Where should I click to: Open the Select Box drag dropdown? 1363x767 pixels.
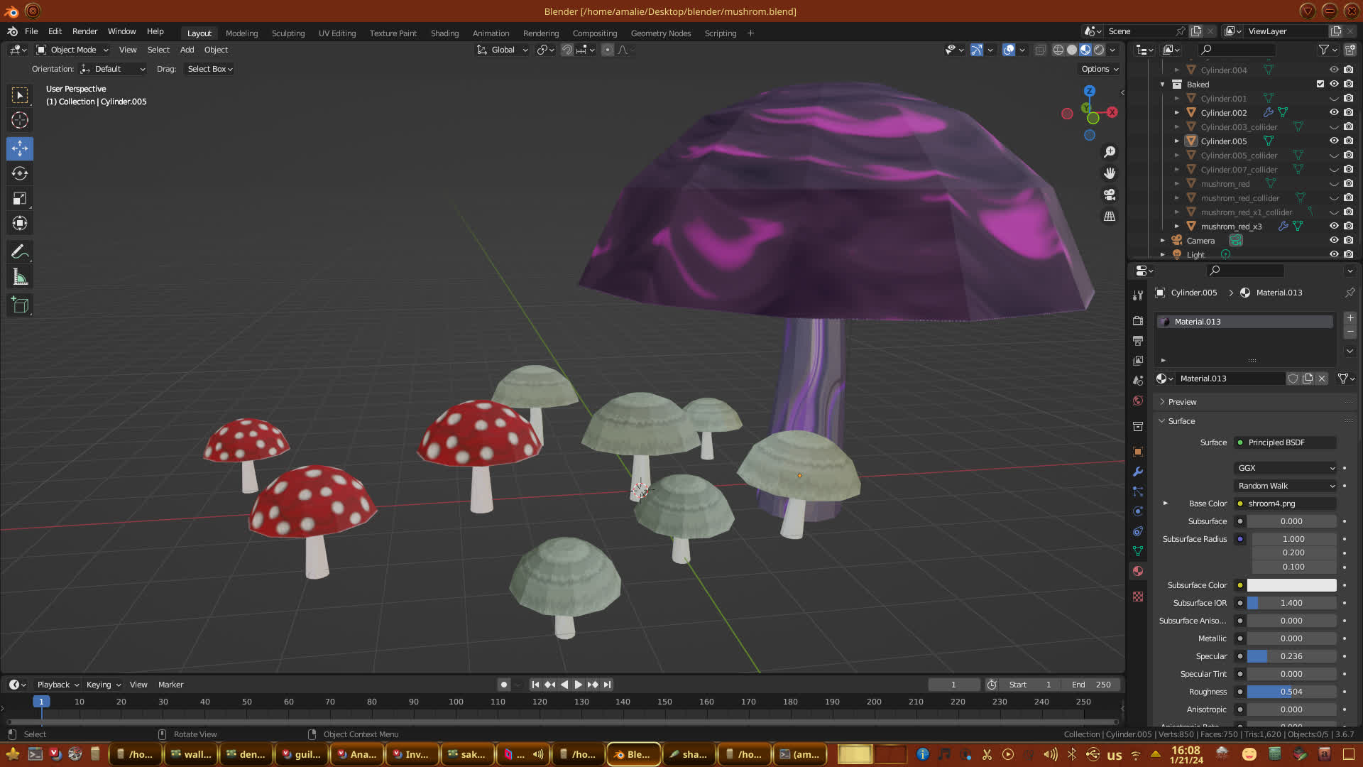tap(209, 69)
